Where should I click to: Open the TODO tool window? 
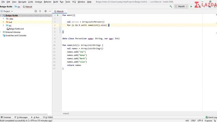(48, 117)
